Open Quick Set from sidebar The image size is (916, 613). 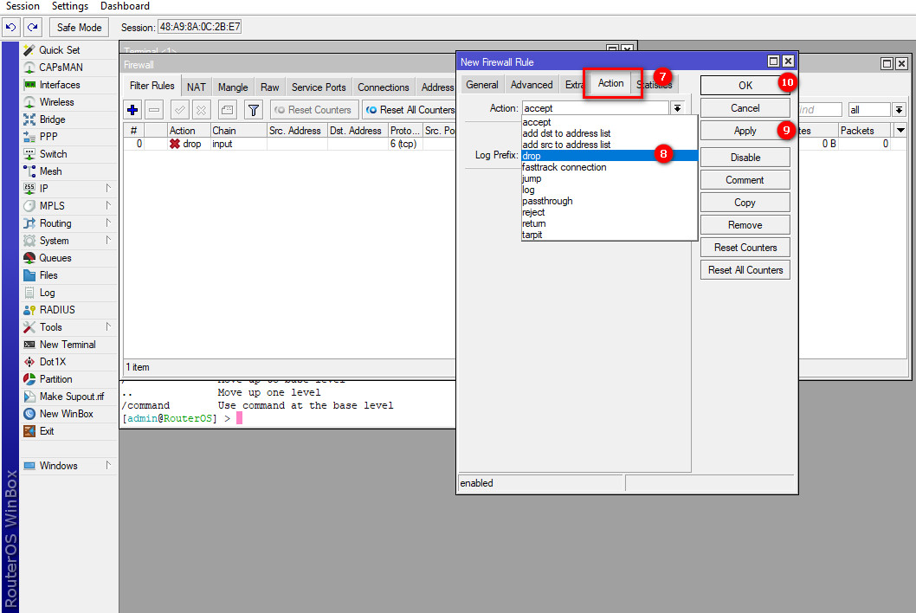59,50
